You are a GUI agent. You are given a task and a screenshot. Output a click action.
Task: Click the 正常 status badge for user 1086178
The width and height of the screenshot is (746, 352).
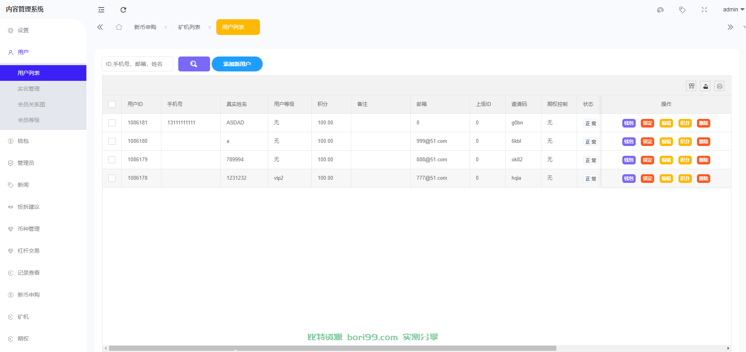[591, 179]
